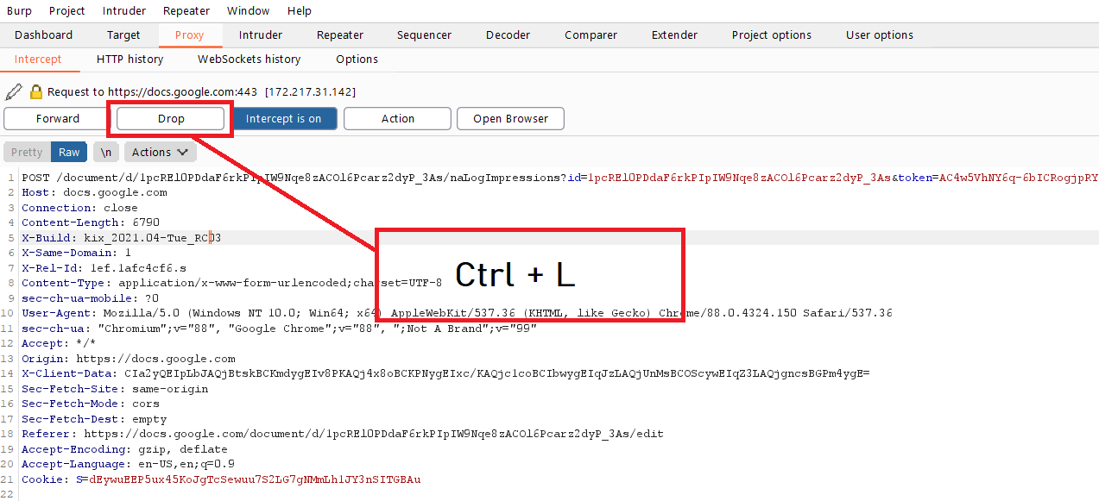The image size is (1099, 501).
Task: Switch to Pretty request view
Action: click(26, 151)
